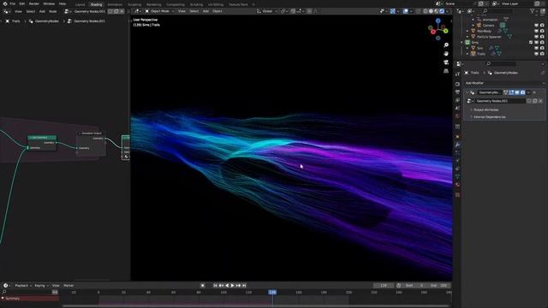Toggle modifier realtime viewport display button
The height and width of the screenshot is (308, 548).
pyautogui.click(x=517, y=92)
